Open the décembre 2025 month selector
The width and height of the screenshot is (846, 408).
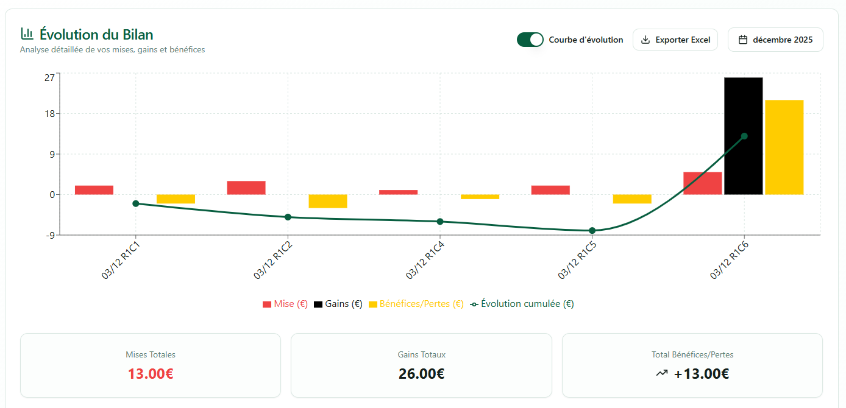coord(775,40)
